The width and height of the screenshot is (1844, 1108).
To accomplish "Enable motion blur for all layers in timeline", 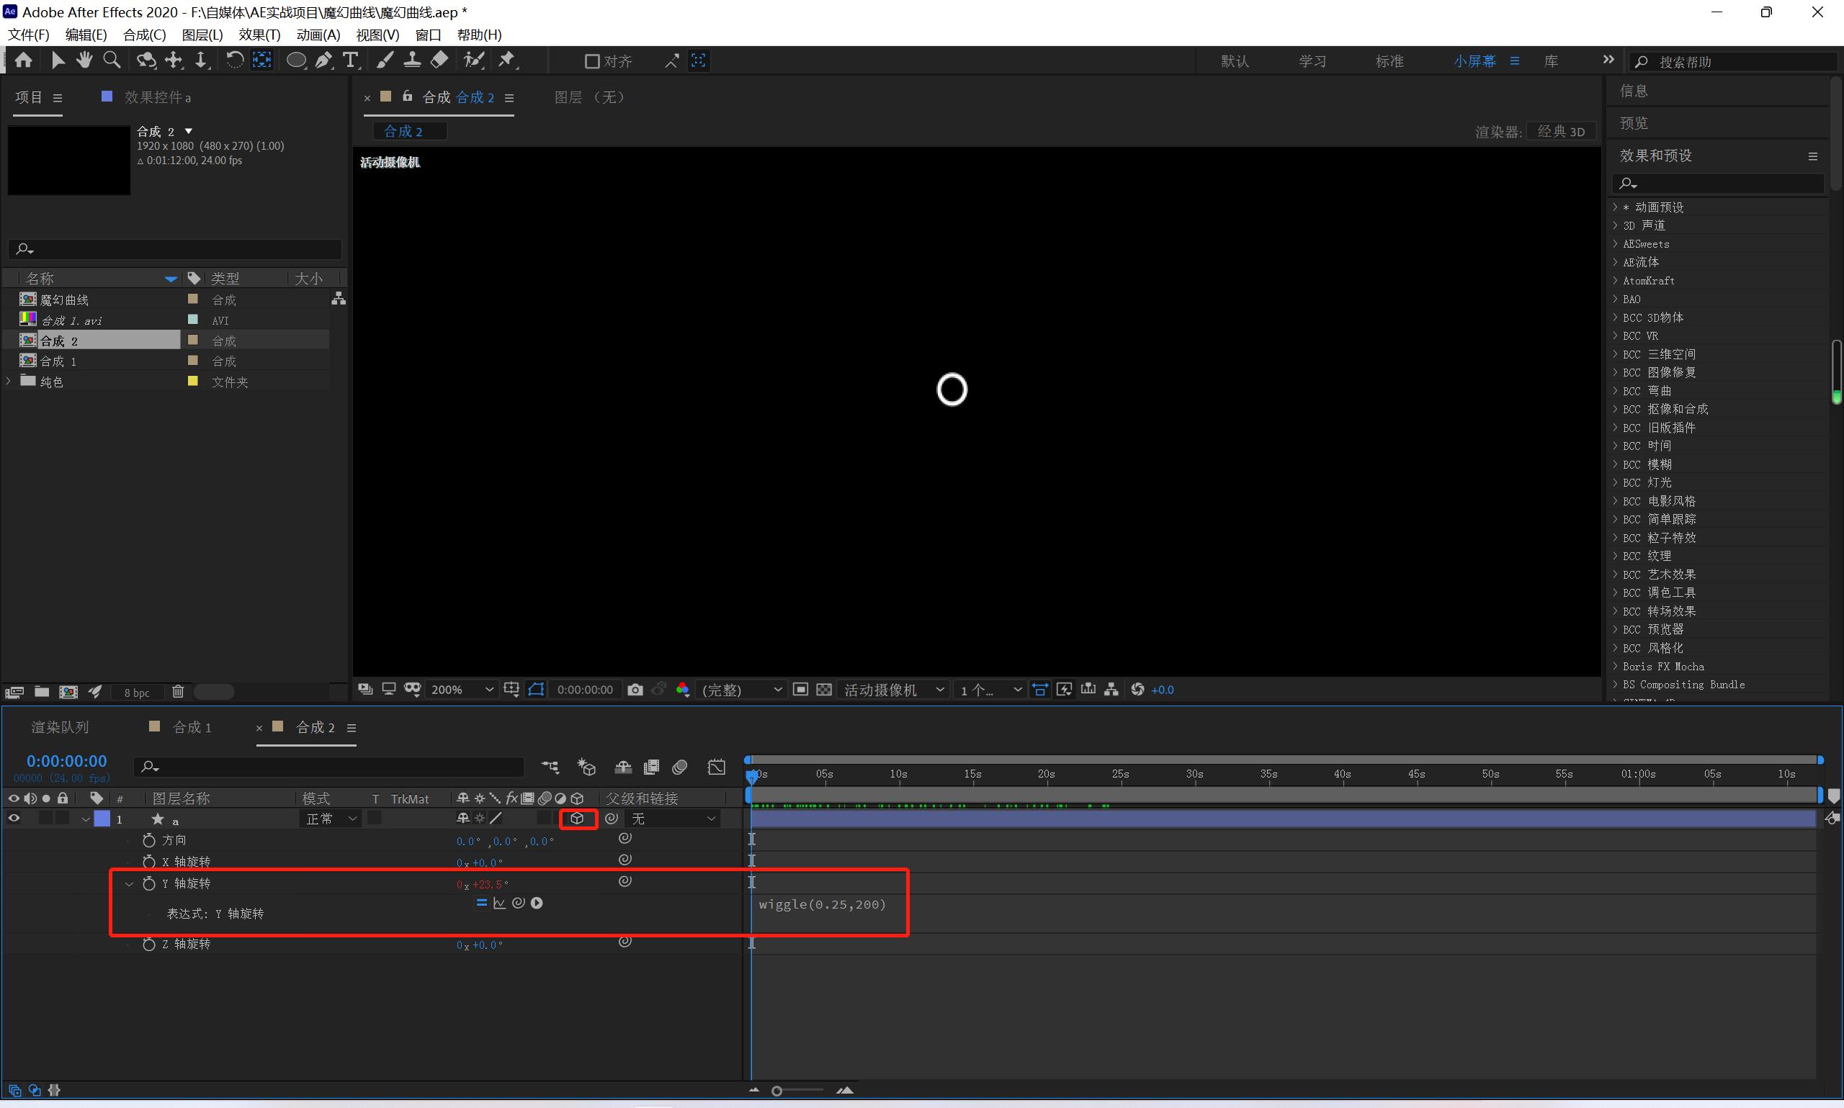I will click(x=680, y=767).
